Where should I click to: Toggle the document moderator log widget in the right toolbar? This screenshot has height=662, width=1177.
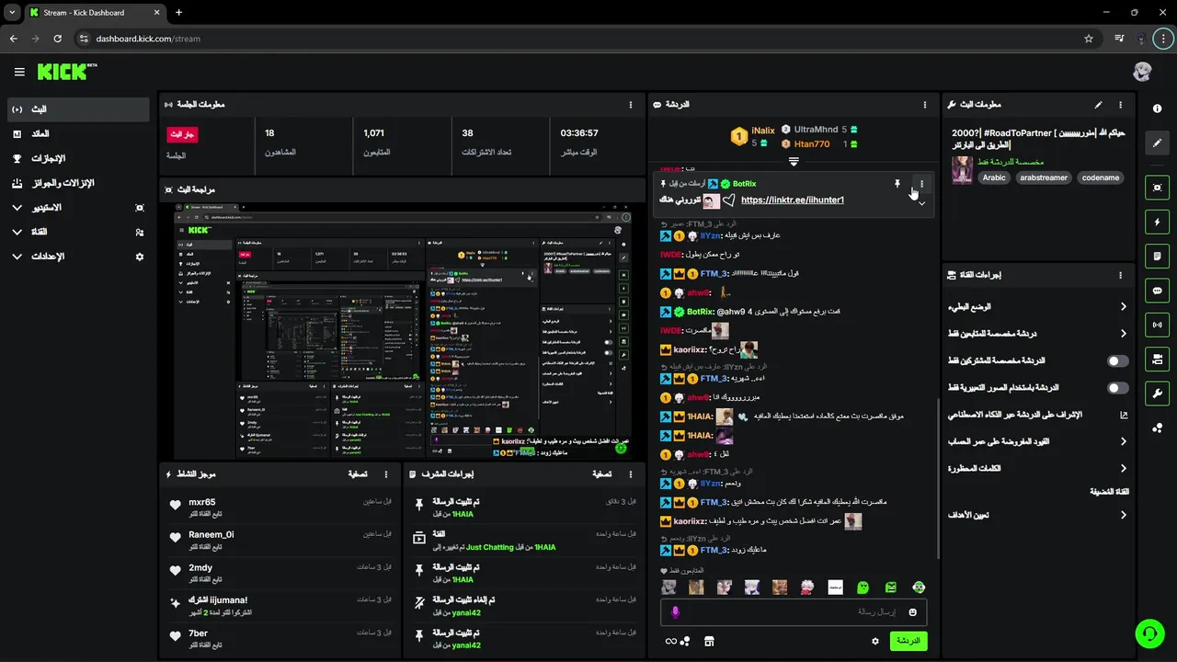coord(1157,256)
